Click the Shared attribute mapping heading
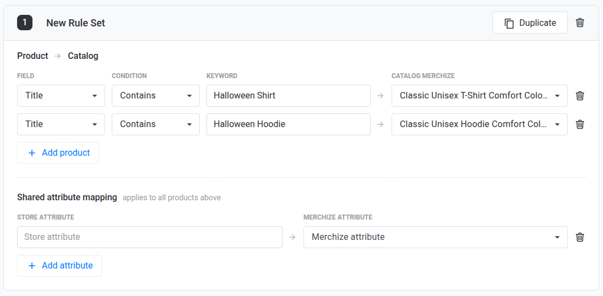Viewport: 603px width, 296px height. (67, 197)
